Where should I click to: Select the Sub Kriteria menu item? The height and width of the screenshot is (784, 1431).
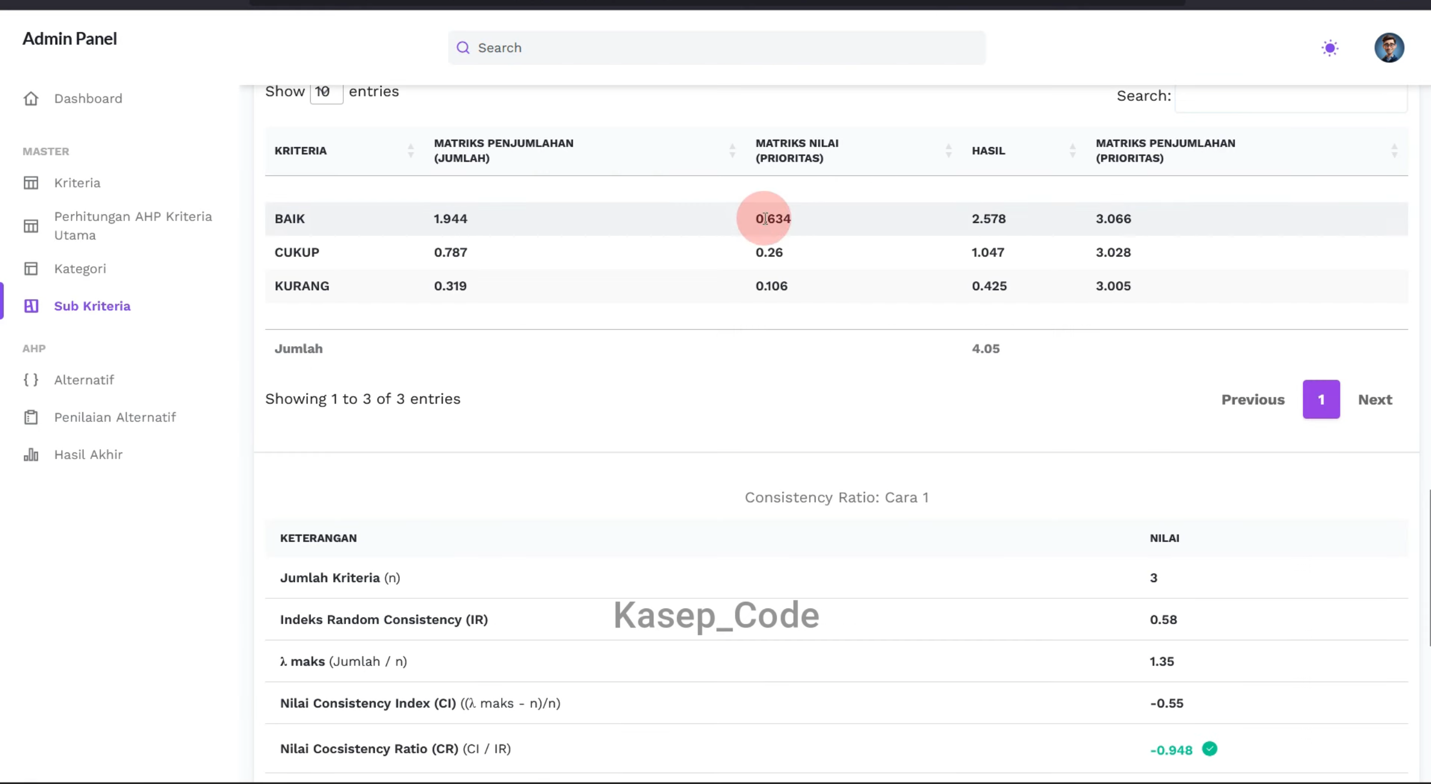click(x=92, y=306)
